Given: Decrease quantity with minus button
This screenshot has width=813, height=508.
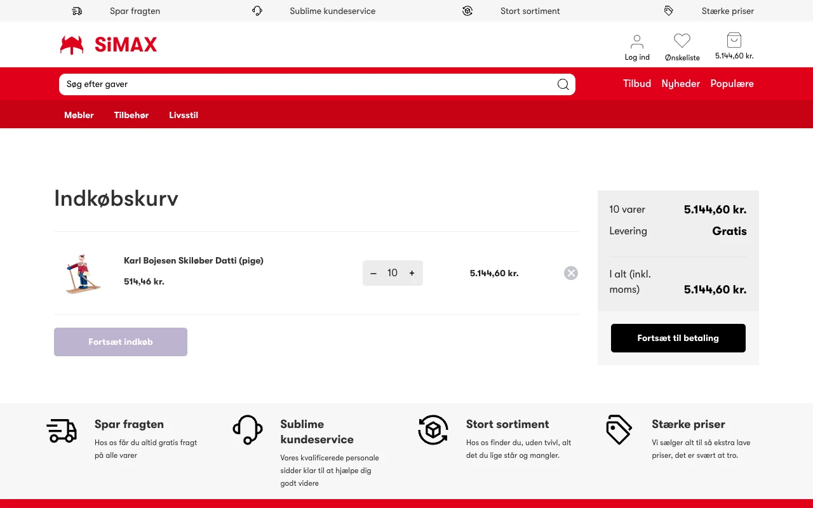Looking at the screenshot, I should pyautogui.click(x=373, y=273).
